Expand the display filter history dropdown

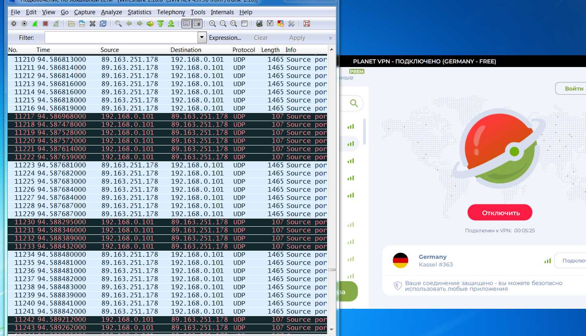pyautogui.click(x=202, y=38)
